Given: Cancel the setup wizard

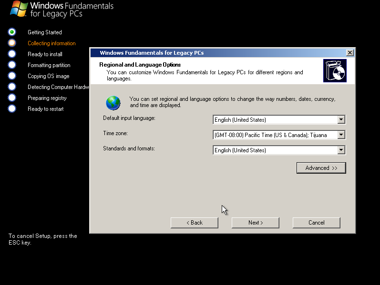Looking at the screenshot, I should [x=317, y=223].
